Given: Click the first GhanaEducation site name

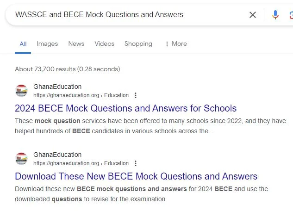Looking at the screenshot, I should [x=57, y=87].
